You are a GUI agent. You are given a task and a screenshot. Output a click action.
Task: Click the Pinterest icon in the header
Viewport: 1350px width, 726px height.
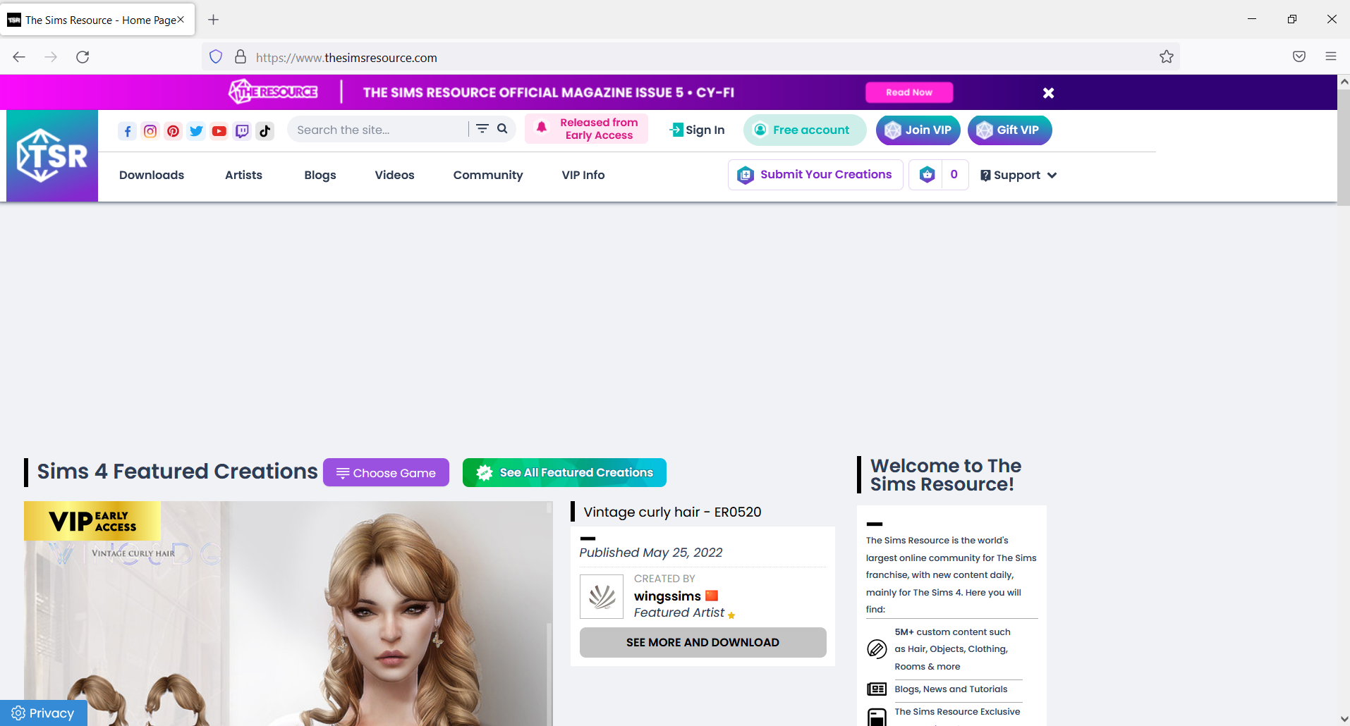pos(173,130)
